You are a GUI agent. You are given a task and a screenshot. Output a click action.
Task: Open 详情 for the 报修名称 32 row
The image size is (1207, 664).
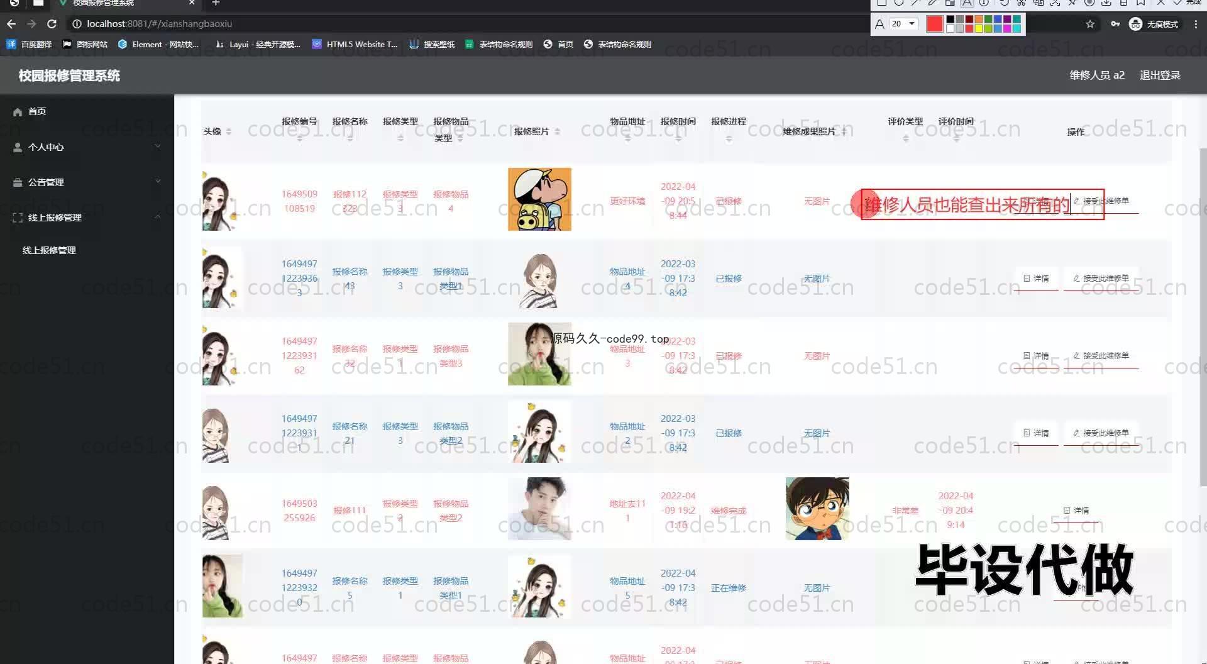[1036, 356]
